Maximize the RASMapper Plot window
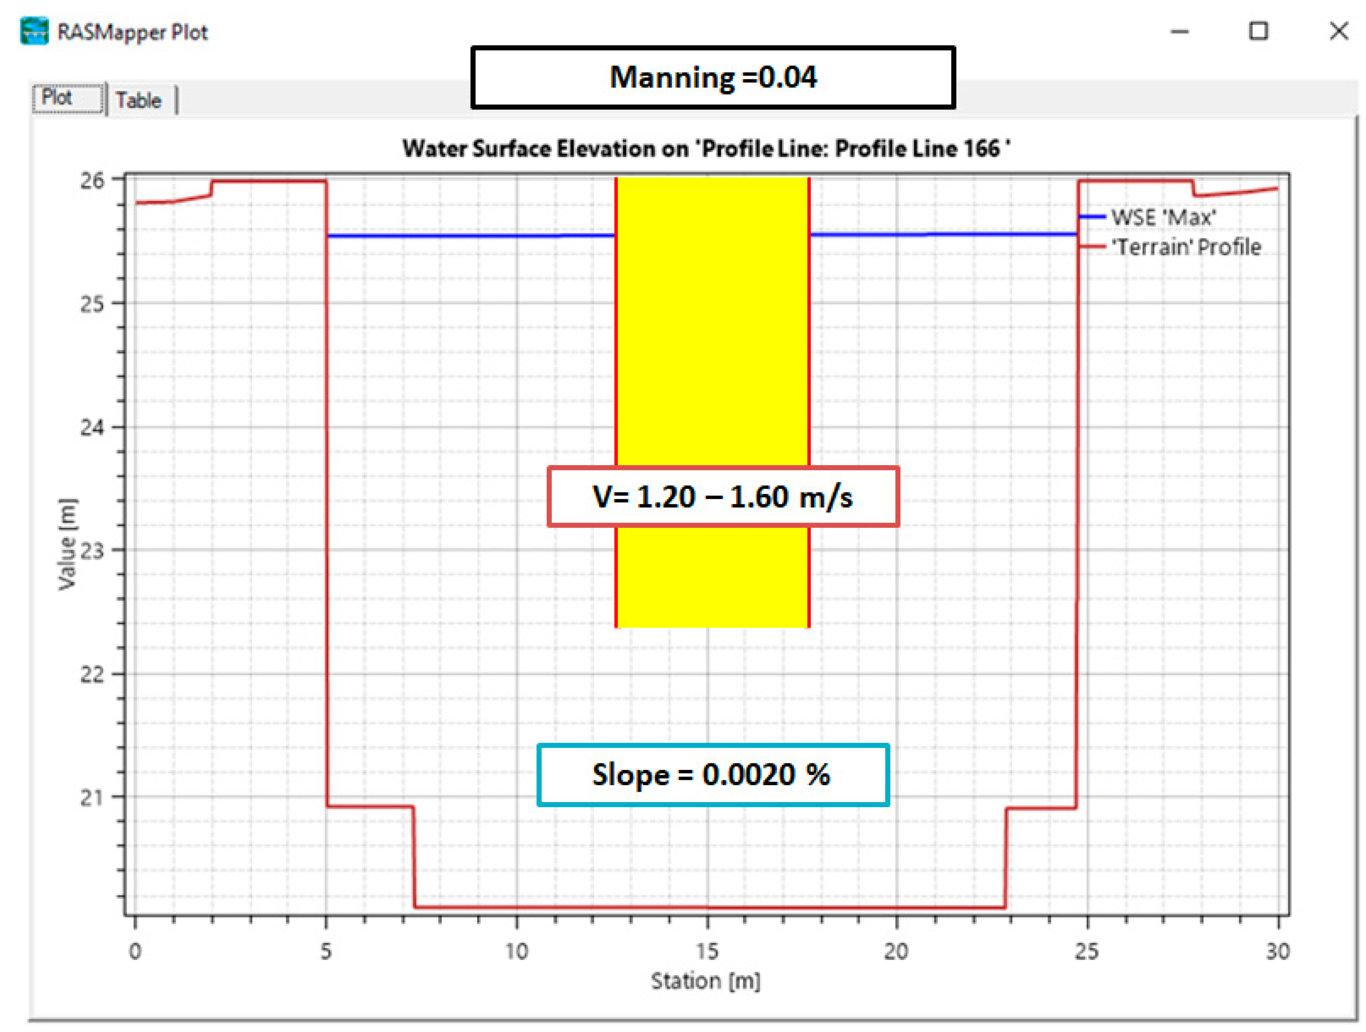This screenshot has height=1032, width=1366. [1258, 31]
